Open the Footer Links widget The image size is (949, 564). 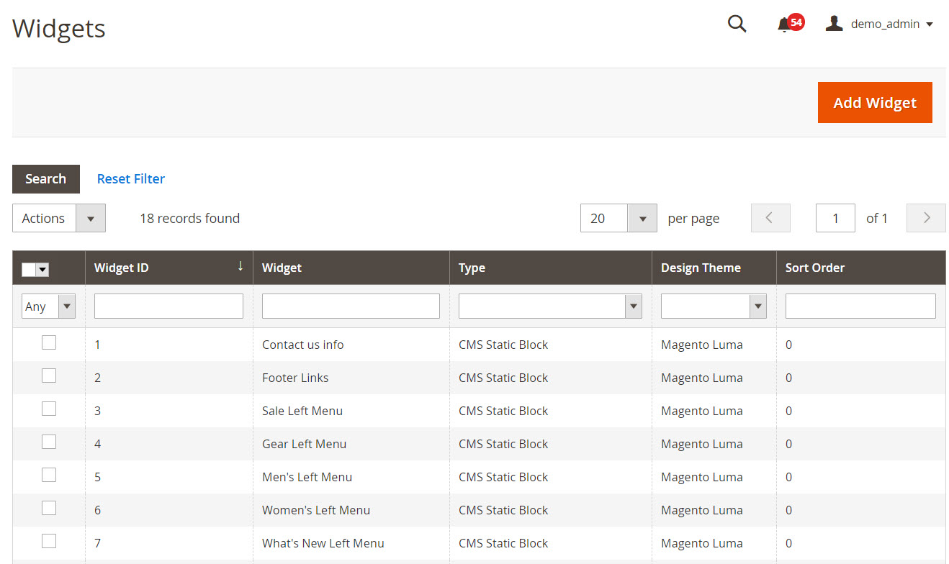[x=295, y=378]
